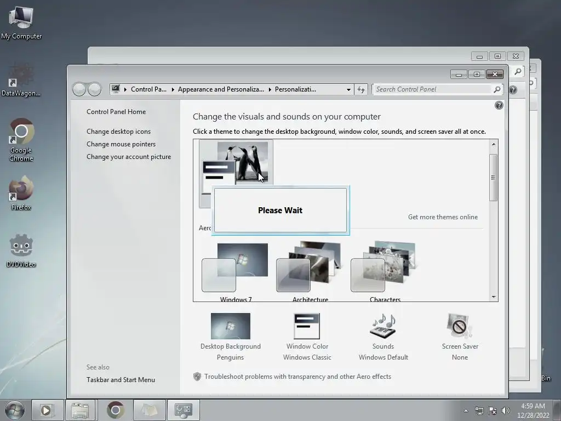Click the volume speaker tray icon

tap(506, 411)
